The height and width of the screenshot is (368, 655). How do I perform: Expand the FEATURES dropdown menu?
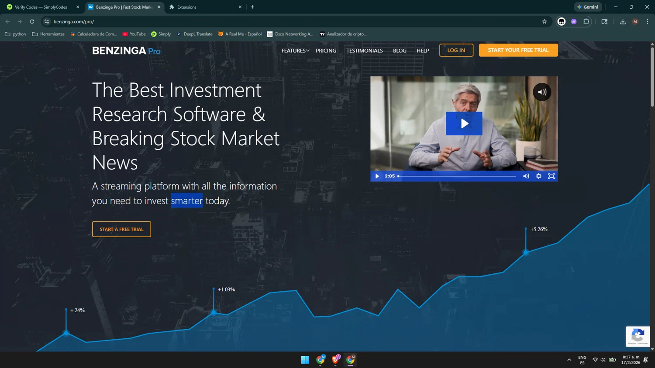(x=295, y=51)
